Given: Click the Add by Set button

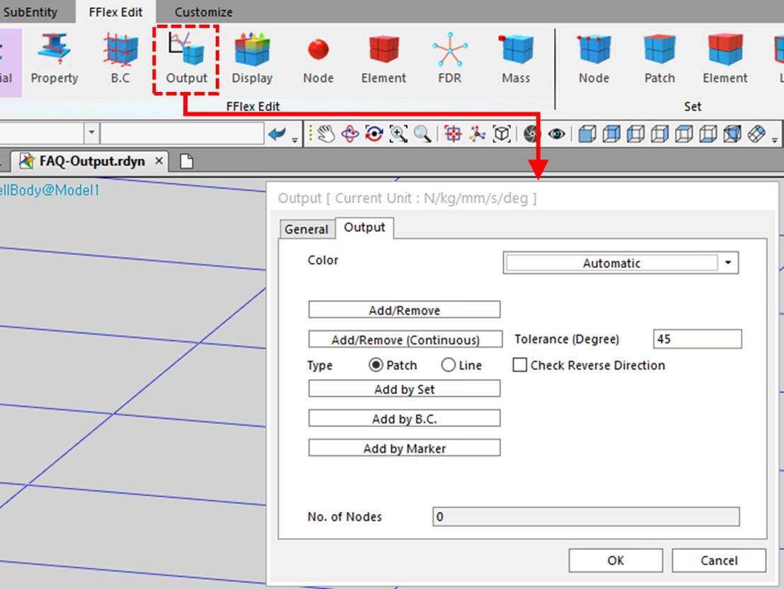Looking at the screenshot, I should pos(403,388).
